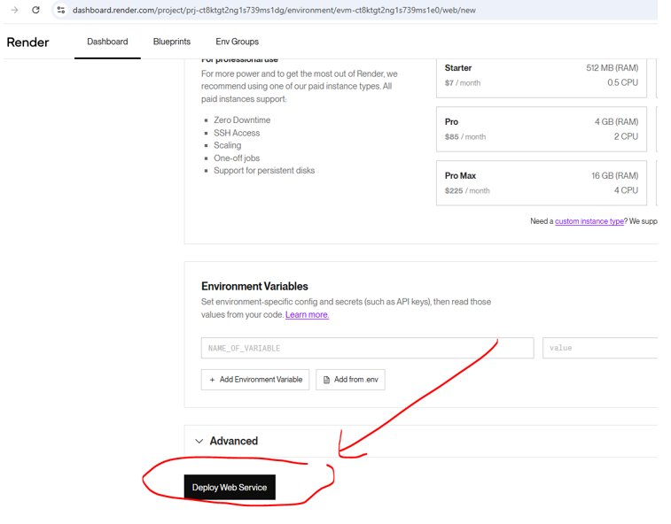Expand the Advanced section

(234, 441)
